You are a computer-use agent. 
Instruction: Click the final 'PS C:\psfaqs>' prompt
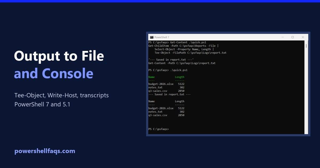pos(158,129)
